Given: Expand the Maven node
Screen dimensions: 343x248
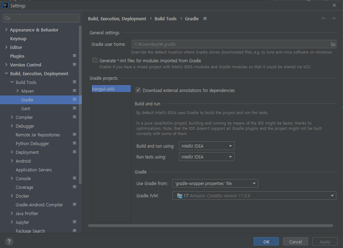Looking at the screenshot, I should click(17, 91).
